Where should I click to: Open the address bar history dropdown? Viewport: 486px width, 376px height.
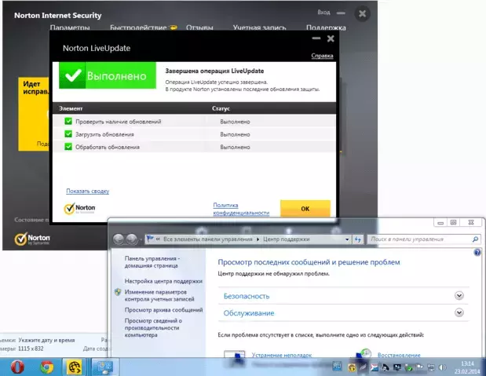pos(347,239)
